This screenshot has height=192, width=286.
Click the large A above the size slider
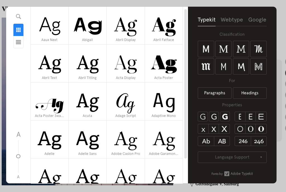click(18, 135)
